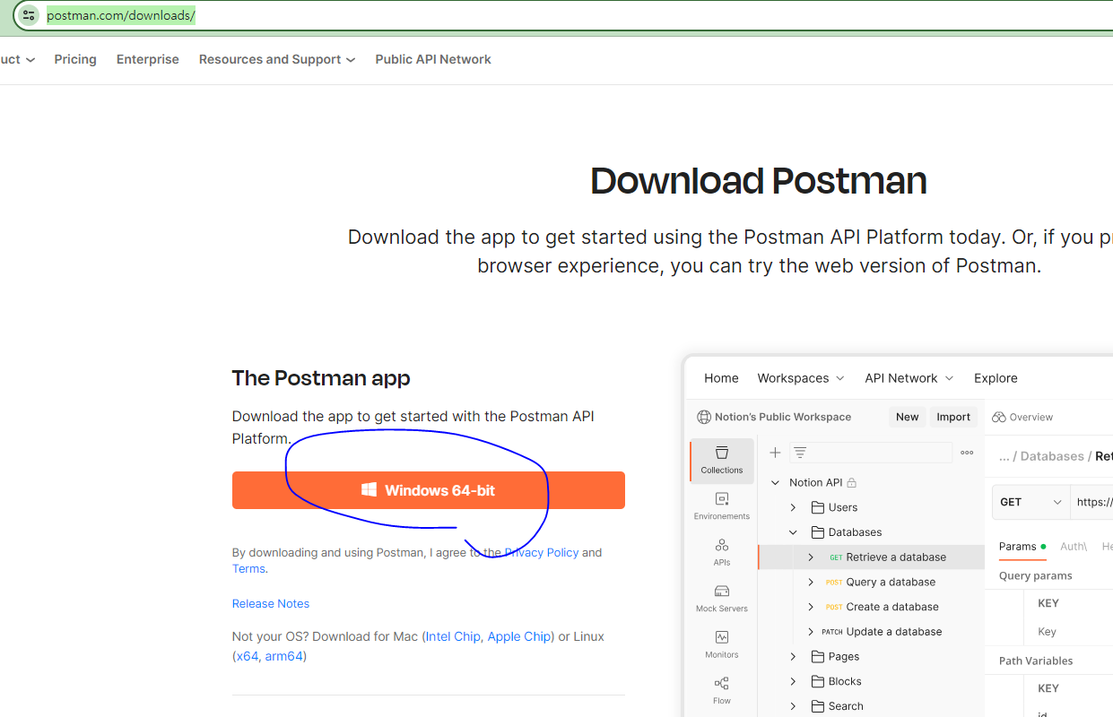Collapse the Notion API collection

click(775, 482)
